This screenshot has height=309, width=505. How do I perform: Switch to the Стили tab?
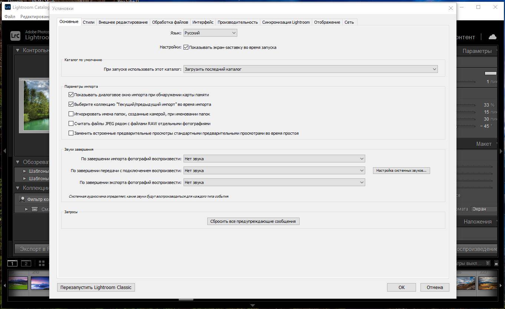[89, 22]
